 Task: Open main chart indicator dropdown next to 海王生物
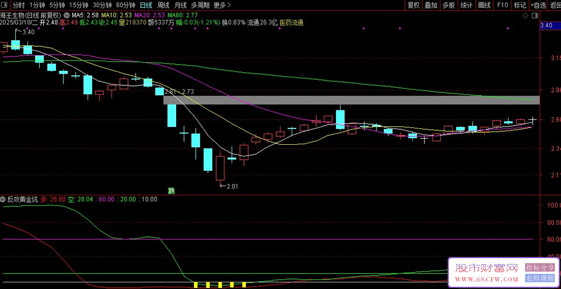67,15
